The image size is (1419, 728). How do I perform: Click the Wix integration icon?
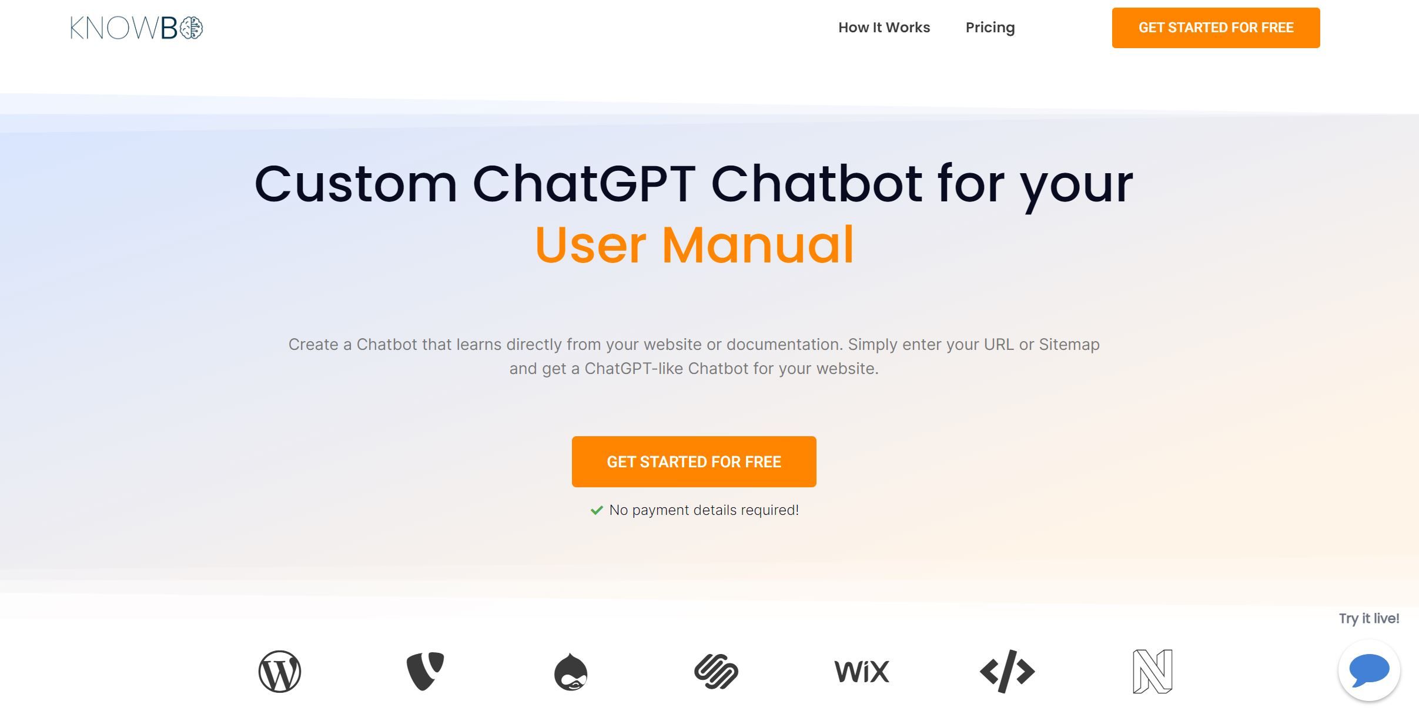(x=861, y=670)
